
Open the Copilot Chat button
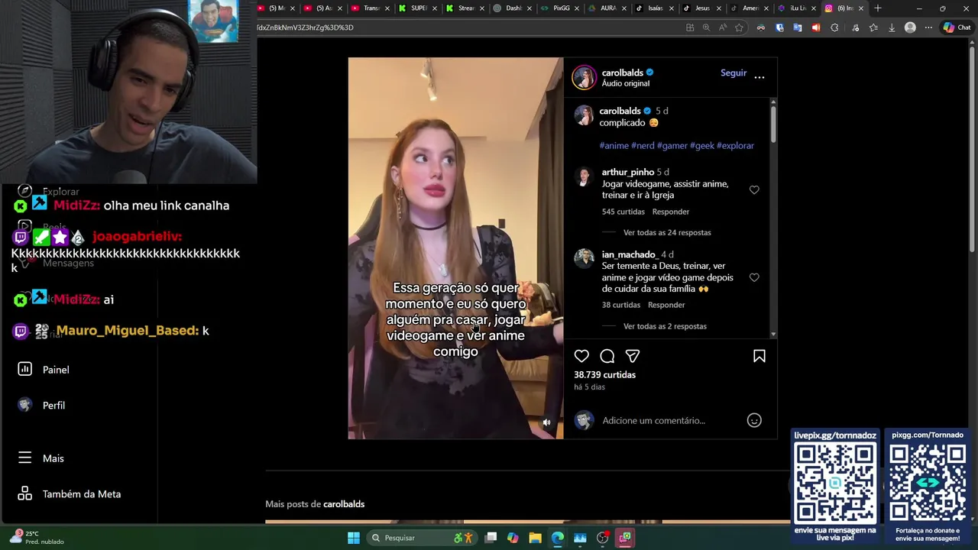pos(957,27)
